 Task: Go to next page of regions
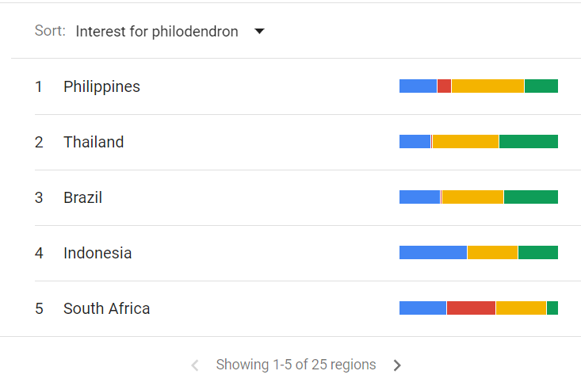click(x=398, y=365)
